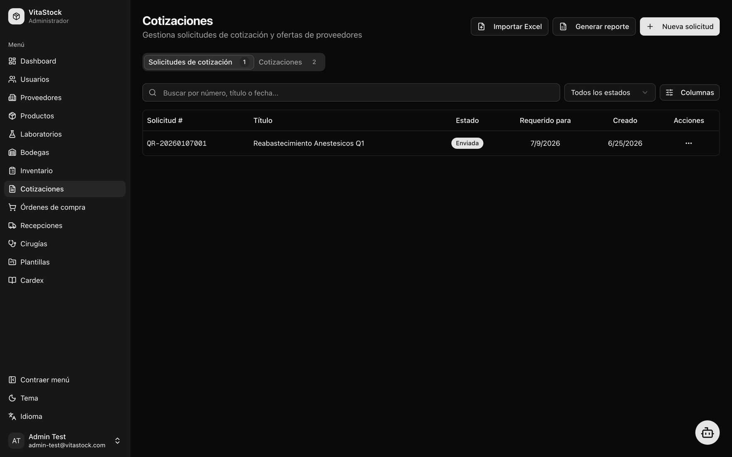
Task: Navigate to Proveedores
Action: click(x=65, y=98)
